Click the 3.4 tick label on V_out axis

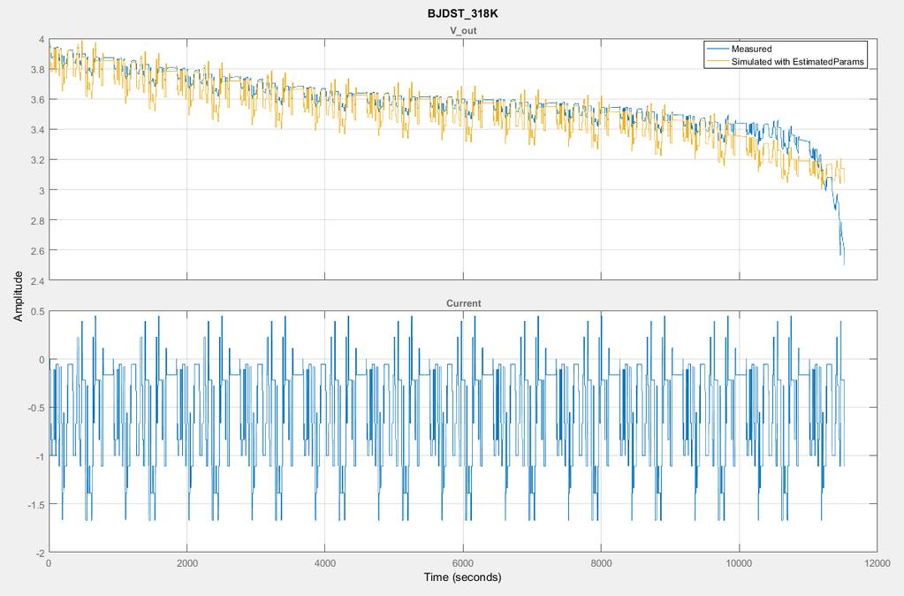tap(37, 130)
